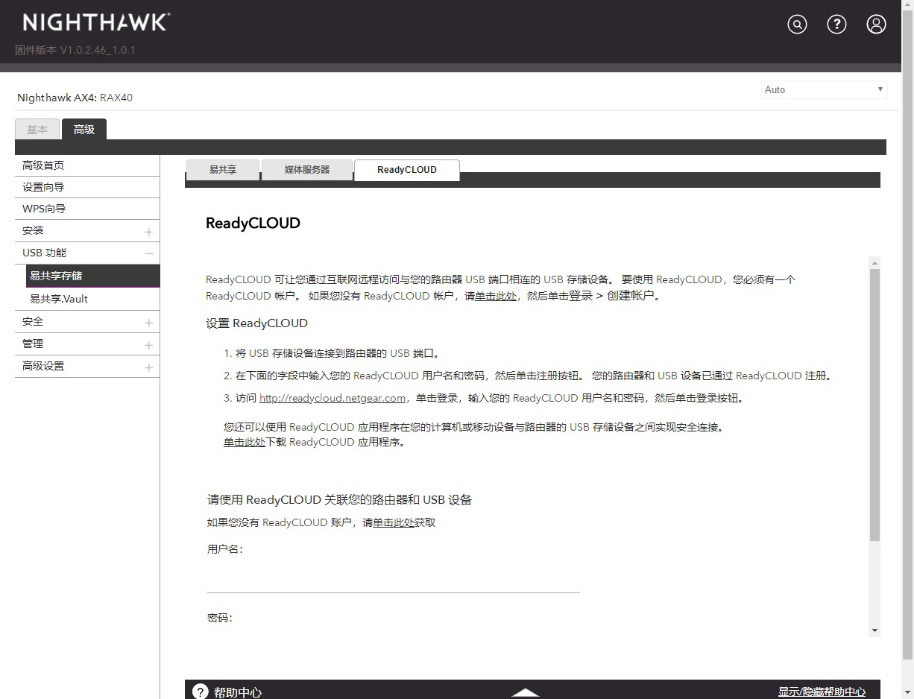
Task: Expand the help center arrow
Action: coord(526,692)
